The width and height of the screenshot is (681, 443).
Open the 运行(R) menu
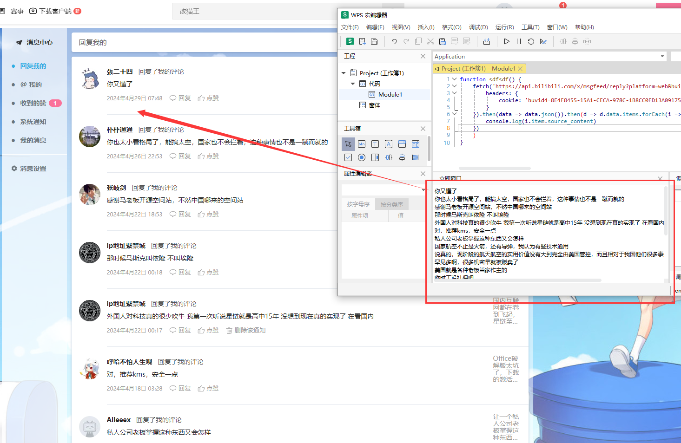(505, 27)
